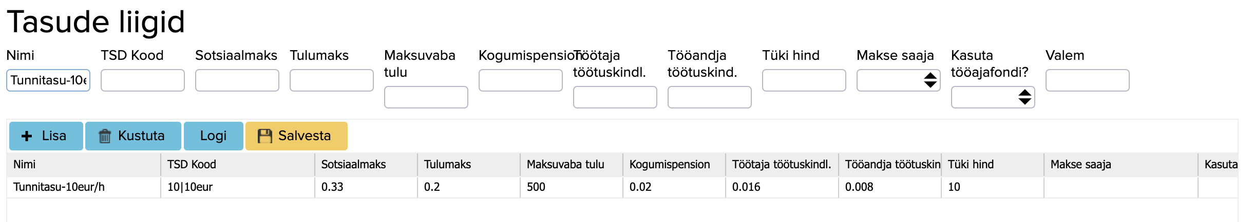The height and width of the screenshot is (222, 1253).
Task: Click the Valem filter input field
Action: tap(1088, 80)
